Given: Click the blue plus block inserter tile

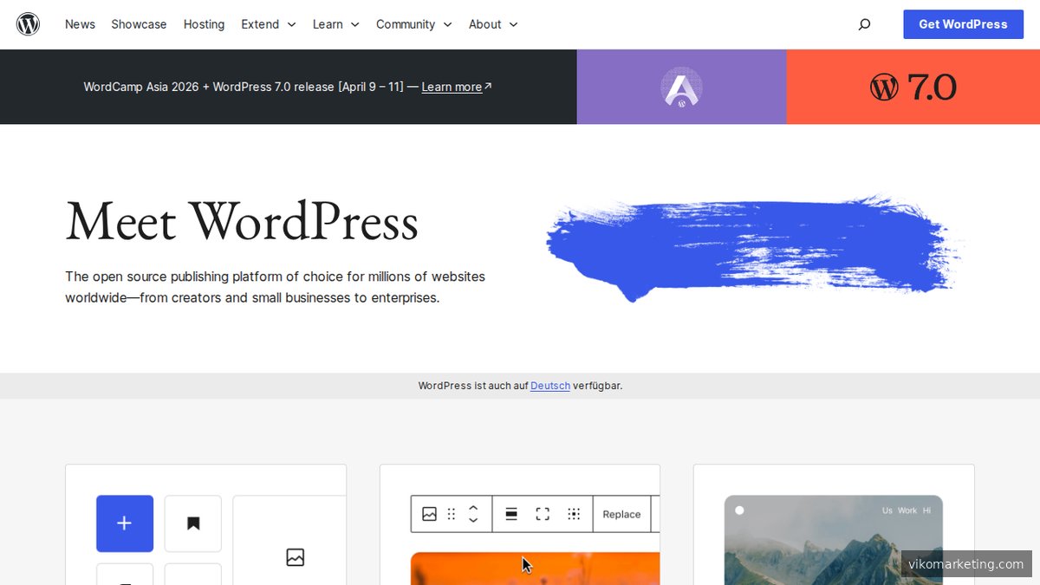Looking at the screenshot, I should coord(124,523).
